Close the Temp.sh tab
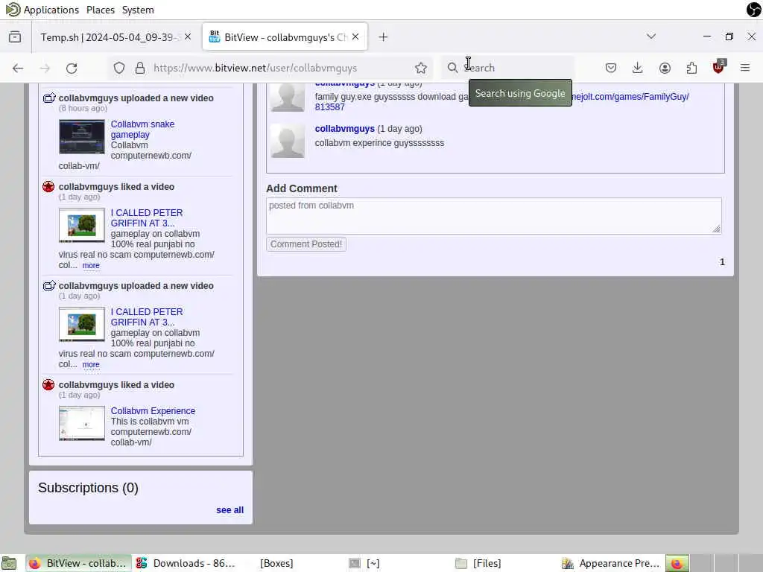The image size is (763, 572). [x=188, y=36]
